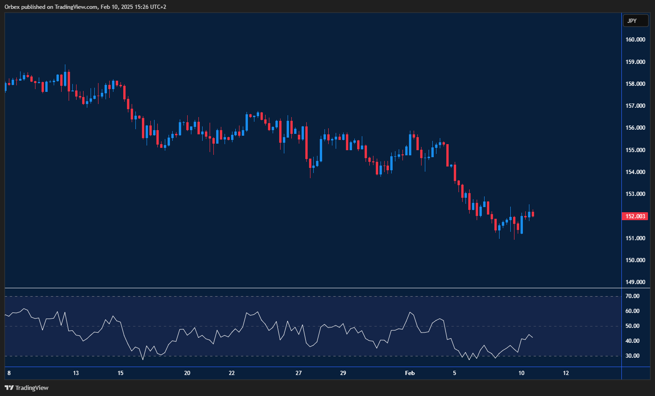
Task: Select the RSI 50.00 midline label
Action: [633, 326]
